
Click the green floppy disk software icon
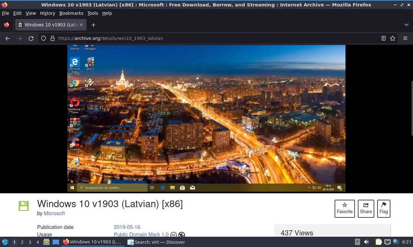point(24,206)
